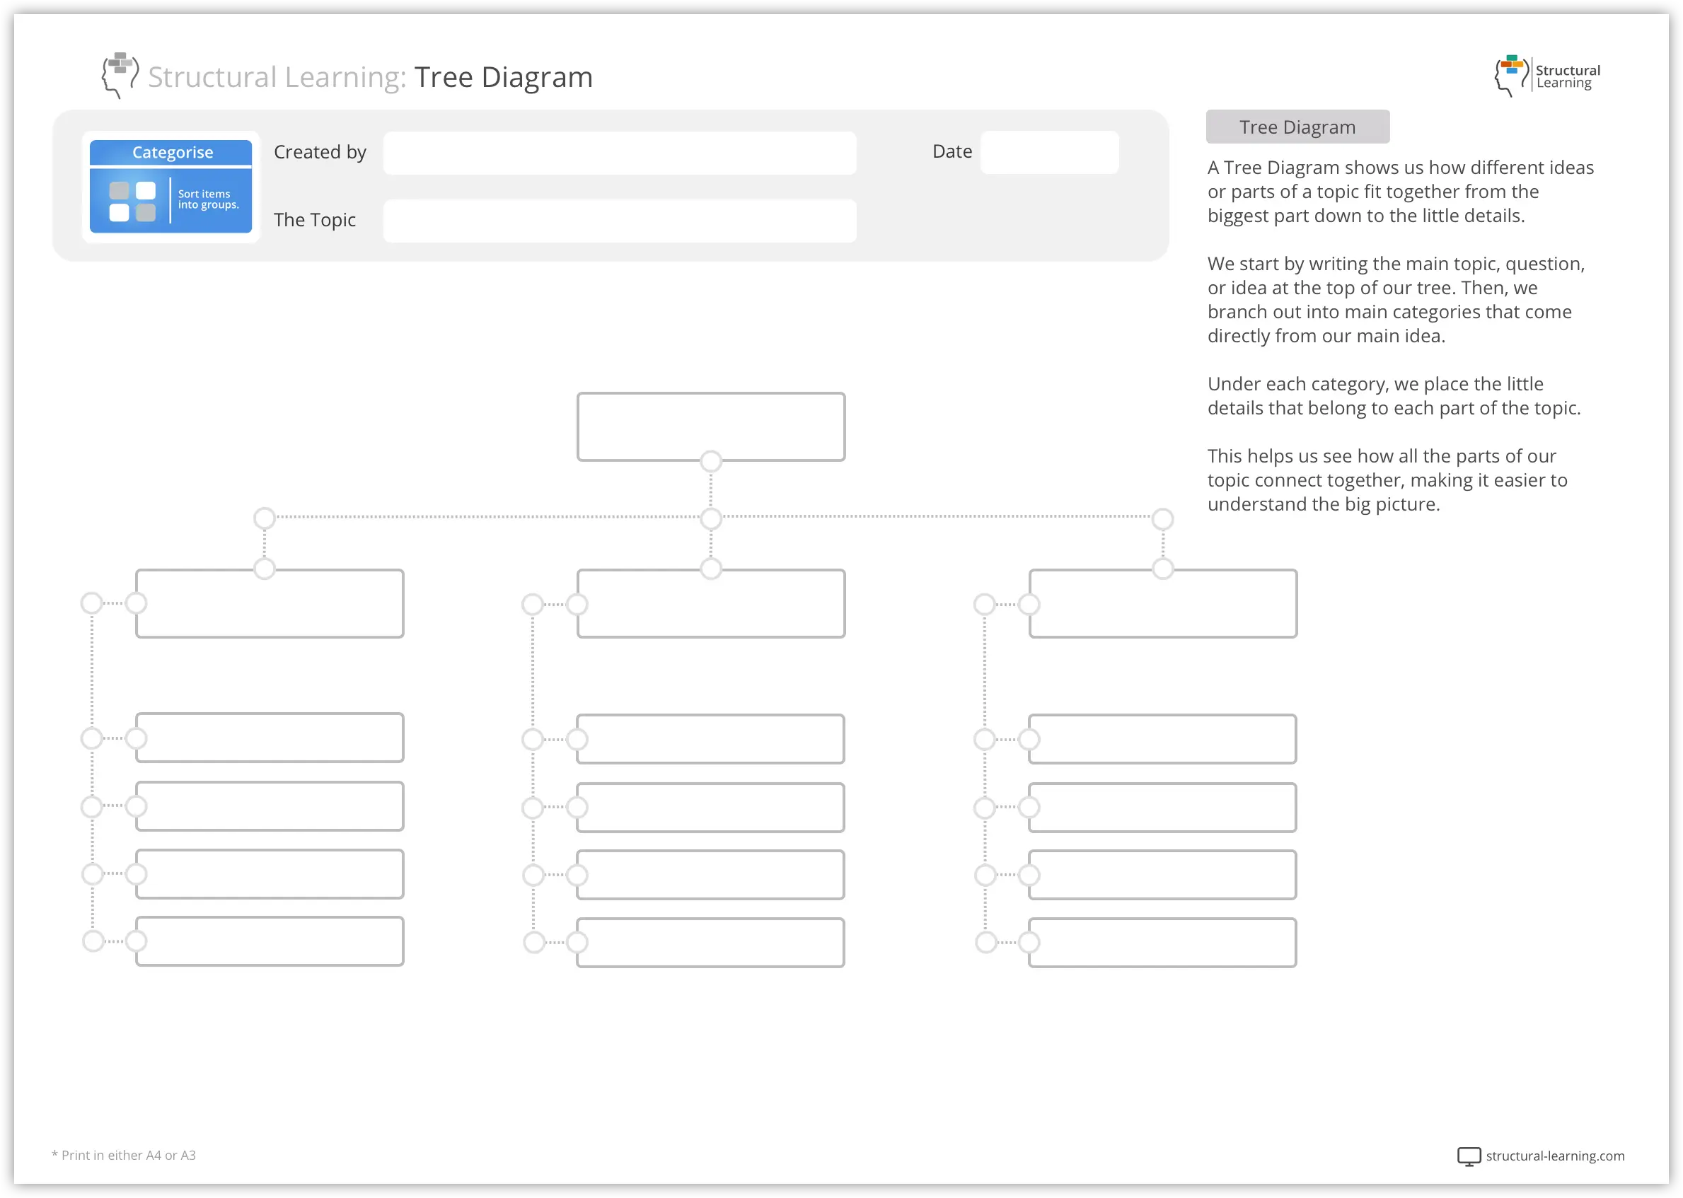Click inside The Topic field
The width and height of the screenshot is (1683, 1198).
pos(619,221)
